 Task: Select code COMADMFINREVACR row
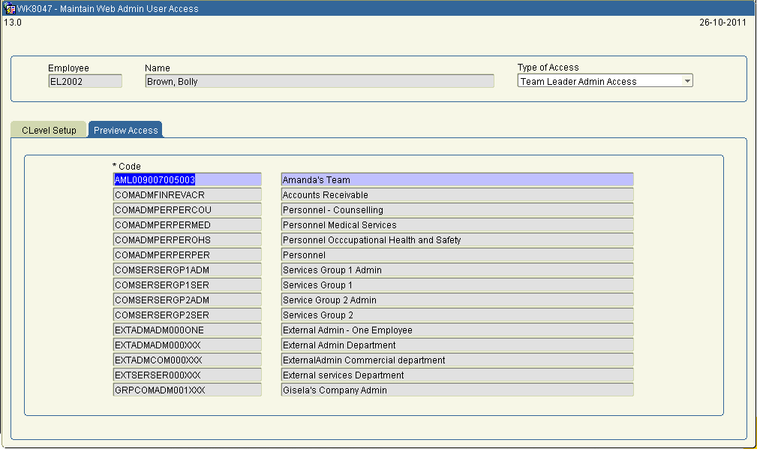[187, 195]
